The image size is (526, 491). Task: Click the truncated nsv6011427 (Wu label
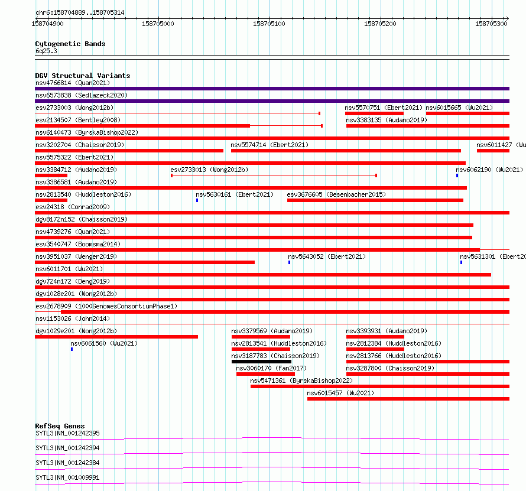(501, 145)
